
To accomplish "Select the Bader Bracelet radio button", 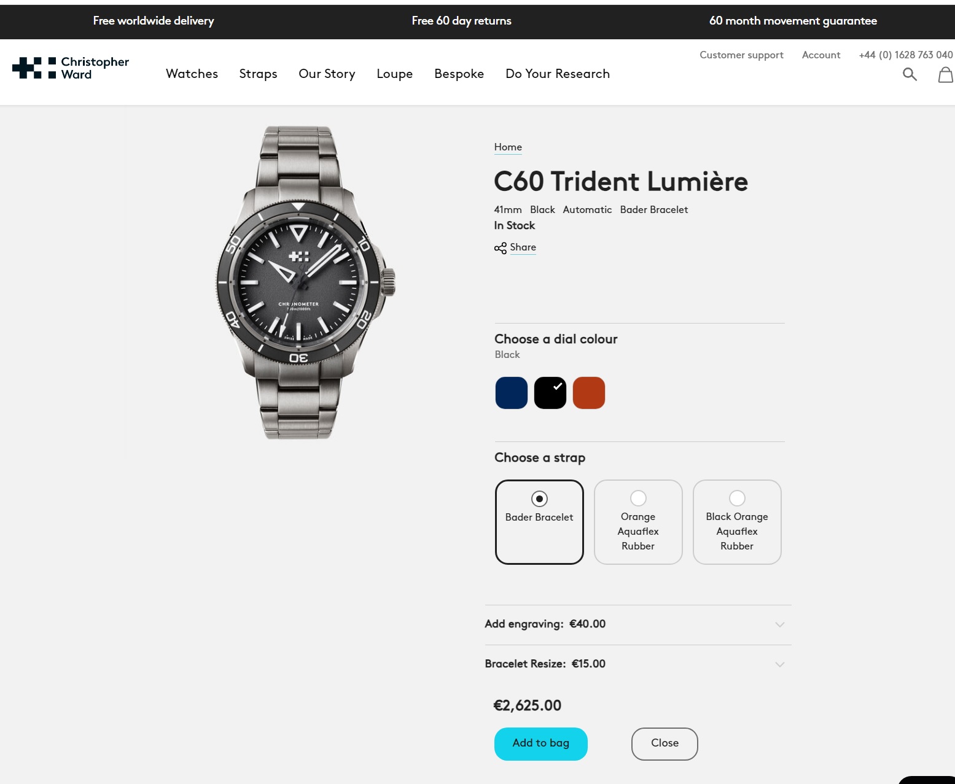I will point(539,499).
